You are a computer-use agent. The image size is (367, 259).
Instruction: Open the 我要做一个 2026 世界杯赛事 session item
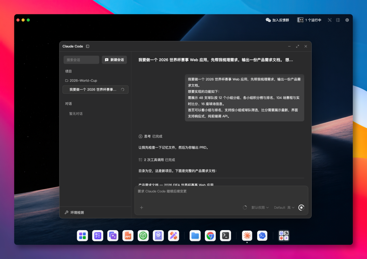pos(95,89)
